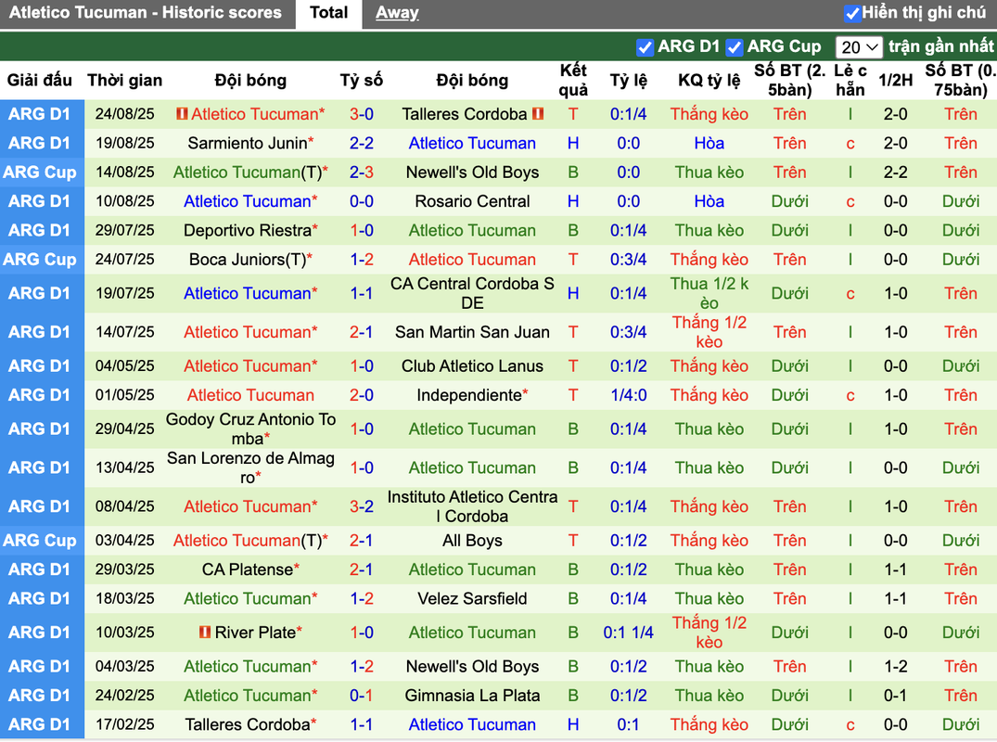Select team name San Lorenzo de Almagro

[x=250, y=468]
